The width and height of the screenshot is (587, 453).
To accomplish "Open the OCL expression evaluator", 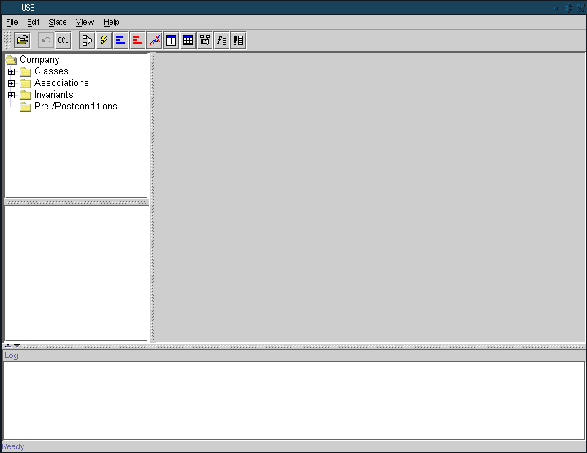I will point(63,40).
